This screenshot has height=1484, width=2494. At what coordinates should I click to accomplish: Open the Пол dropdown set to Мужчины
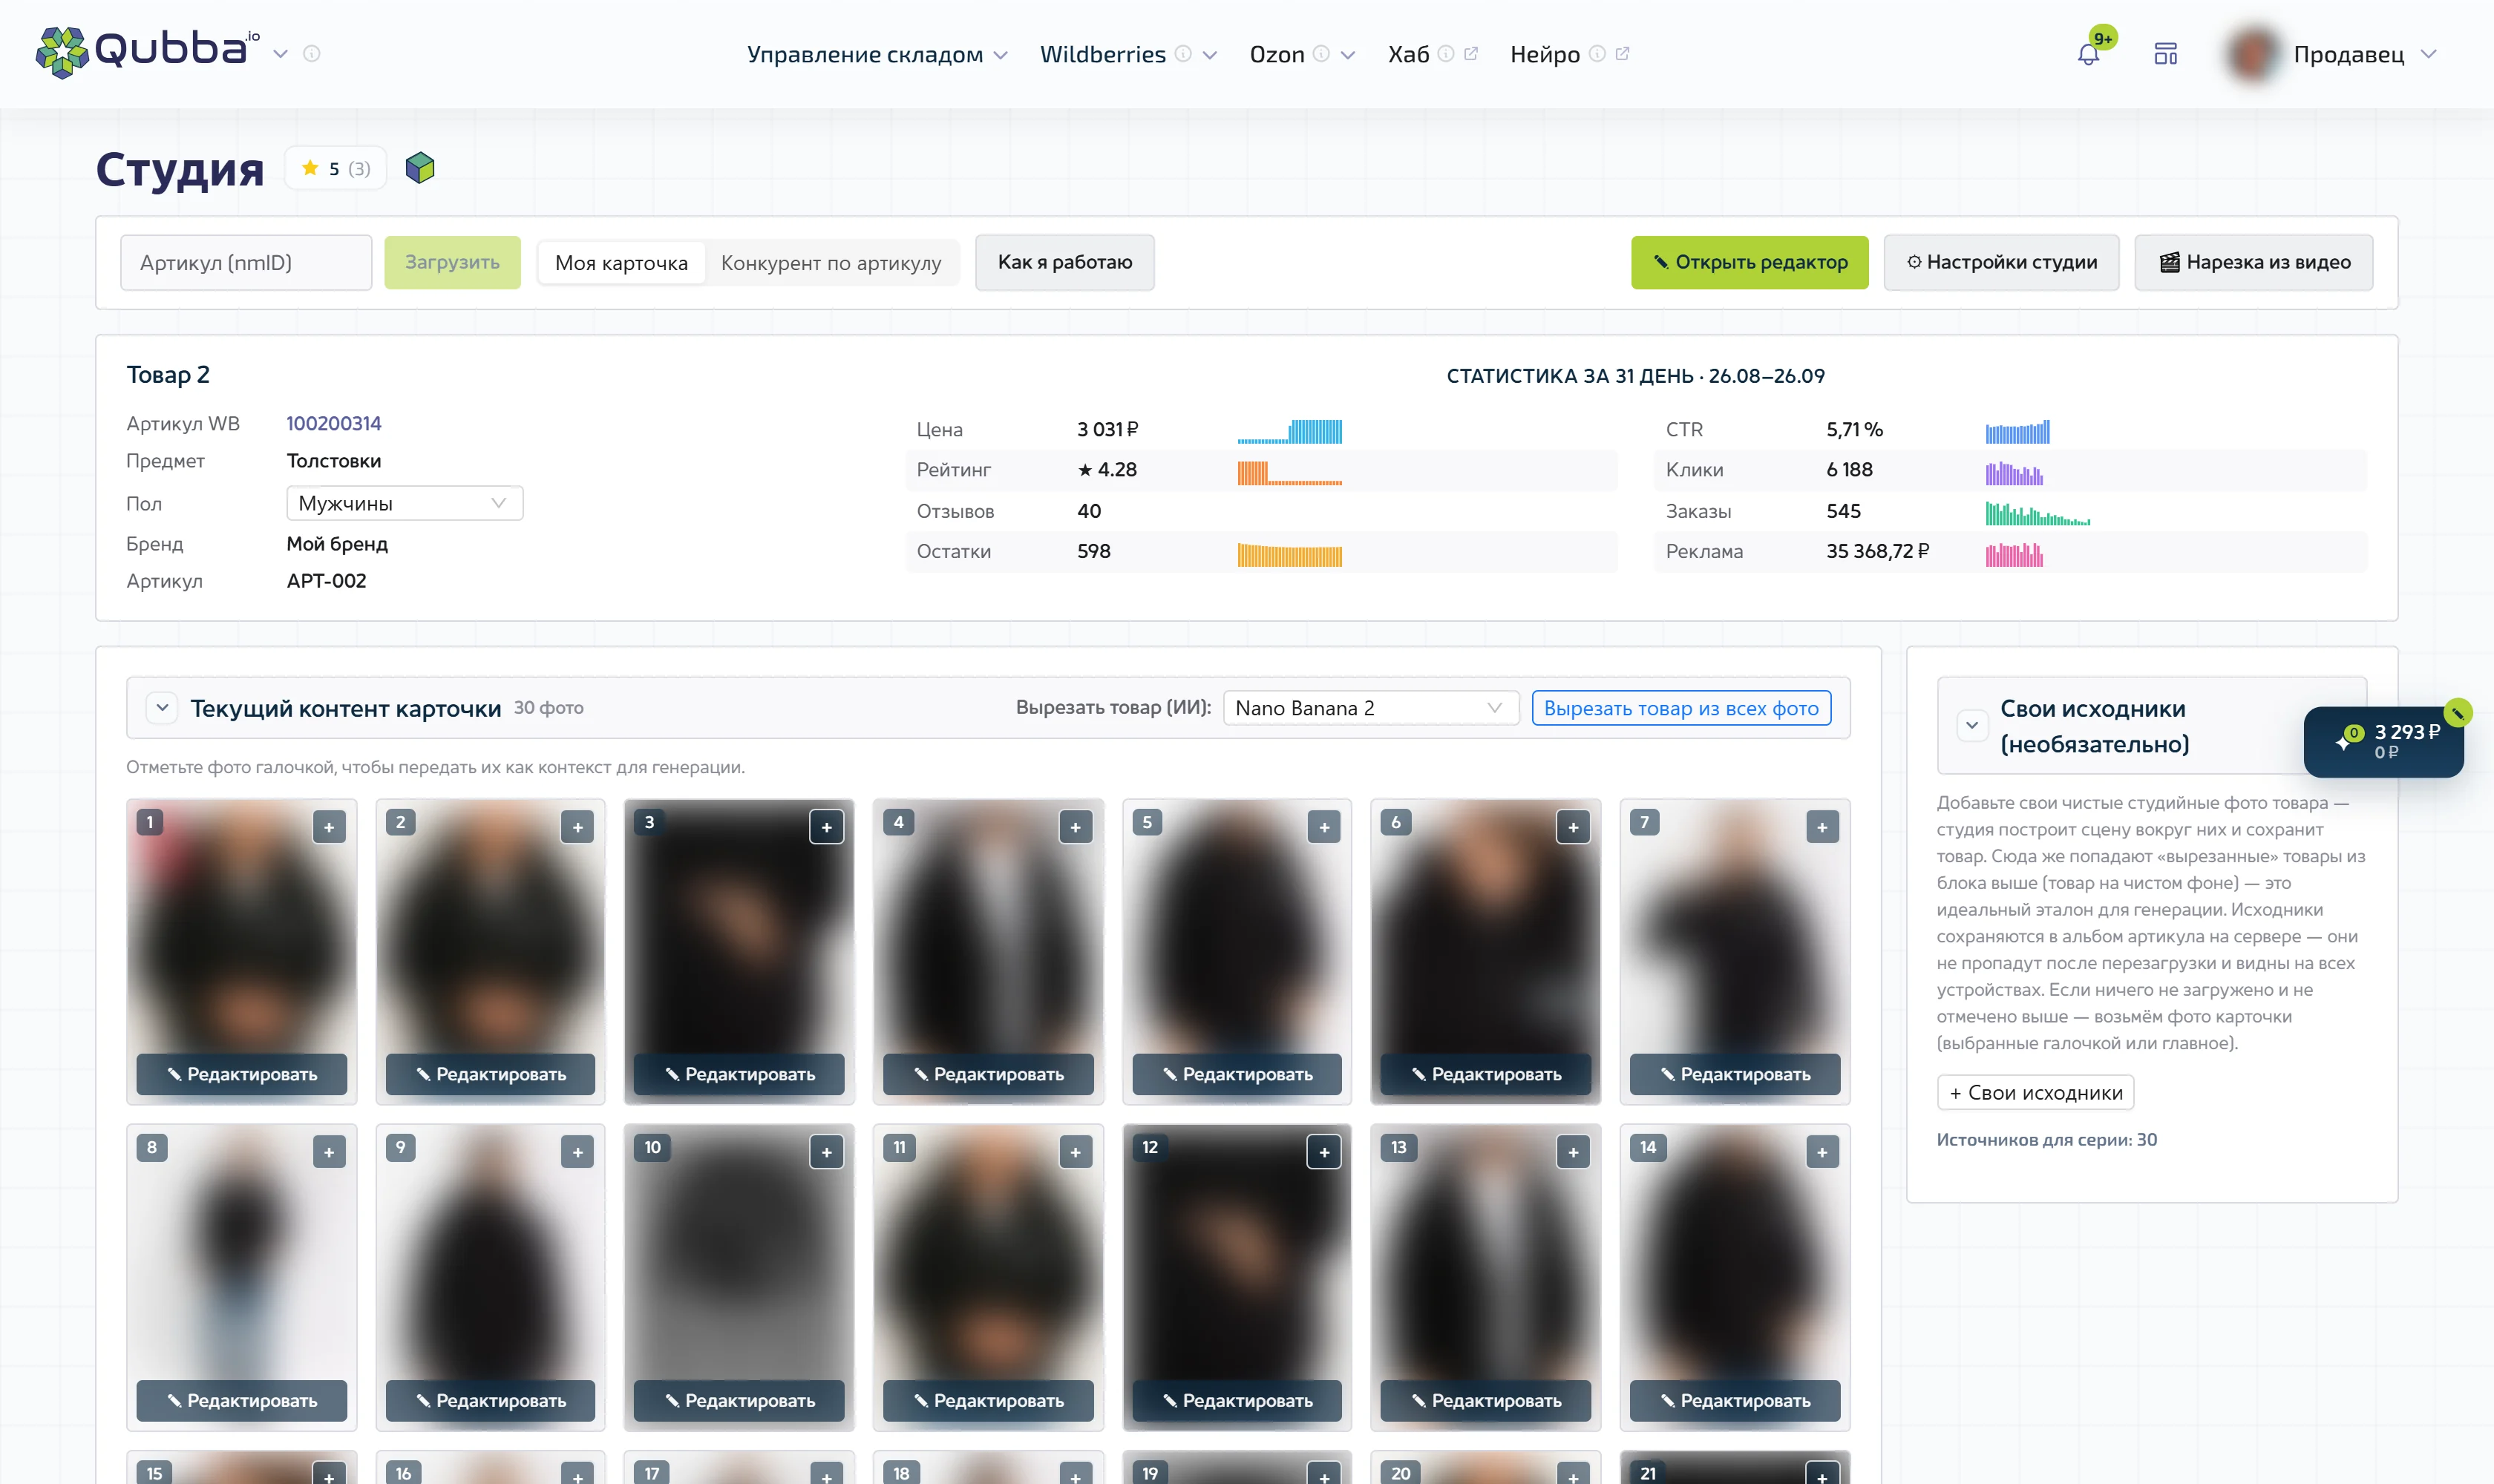pyautogui.click(x=405, y=503)
